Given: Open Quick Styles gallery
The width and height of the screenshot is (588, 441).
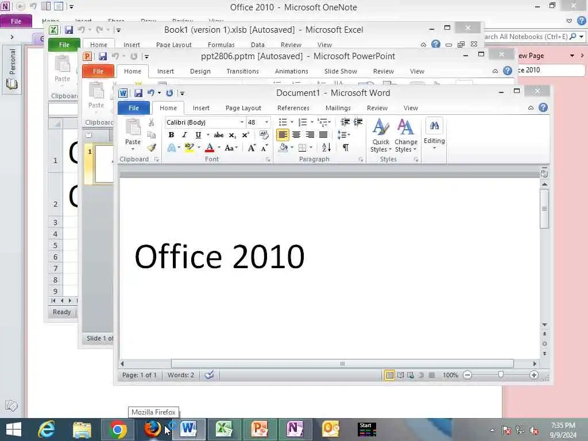Looking at the screenshot, I should tap(381, 136).
